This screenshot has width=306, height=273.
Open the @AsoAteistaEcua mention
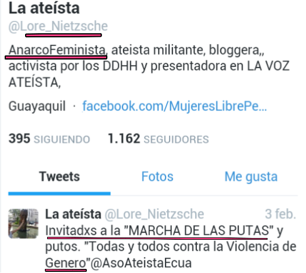tap(141, 263)
